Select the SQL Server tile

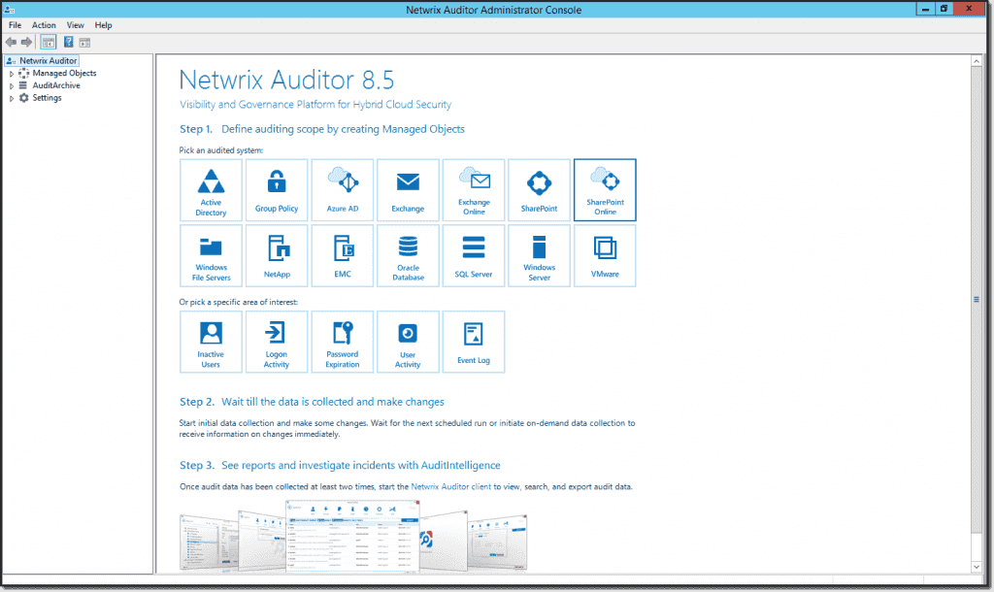474,255
